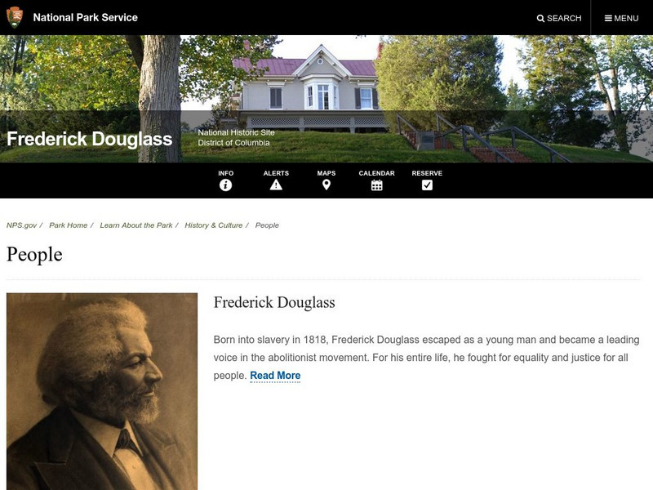Navigate to Park Home breadcrumb
This screenshot has height=490, width=653.
click(69, 225)
